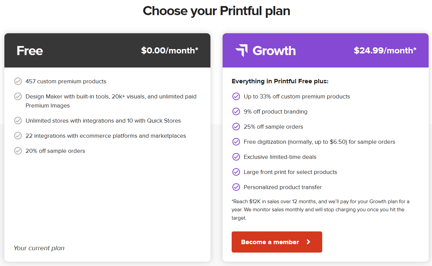Click the $24.99/month price text
Image resolution: width=432 pixels, height=266 pixels.
point(385,50)
